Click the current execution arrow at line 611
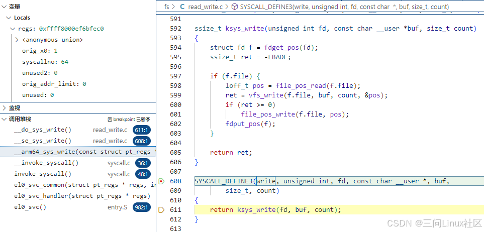This screenshot has height=232, width=484. (x=161, y=210)
